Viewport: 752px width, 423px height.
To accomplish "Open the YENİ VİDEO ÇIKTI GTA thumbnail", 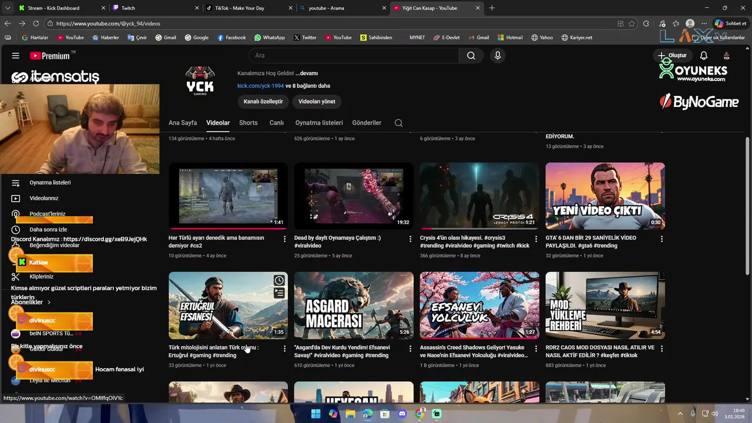I will click(605, 196).
